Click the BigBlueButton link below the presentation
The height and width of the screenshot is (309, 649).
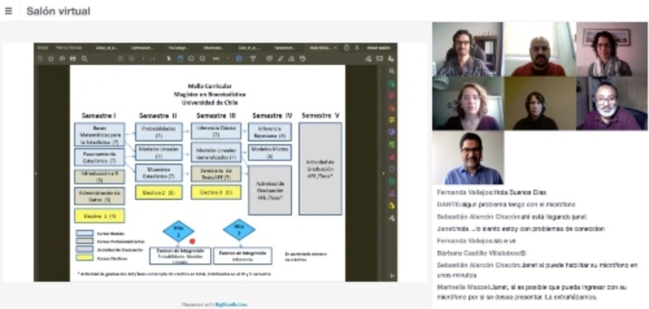tap(232, 304)
